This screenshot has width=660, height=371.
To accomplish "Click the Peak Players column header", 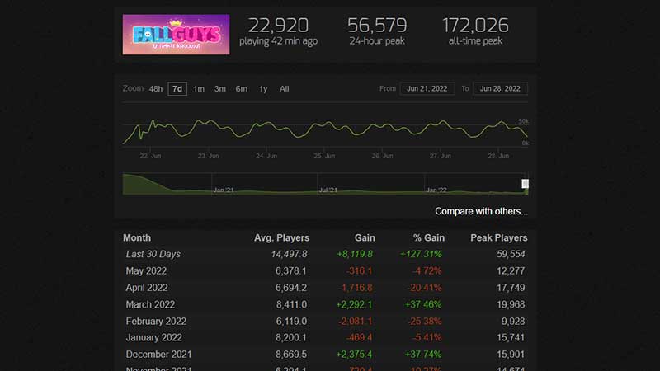I will [498, 237].
